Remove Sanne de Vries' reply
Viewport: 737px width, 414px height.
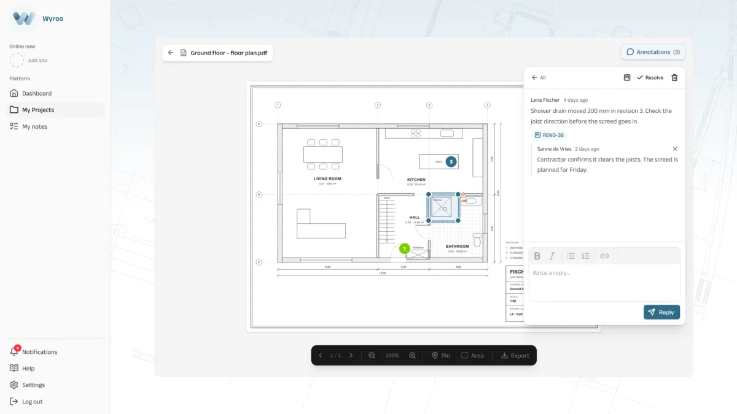pos(675,149)
